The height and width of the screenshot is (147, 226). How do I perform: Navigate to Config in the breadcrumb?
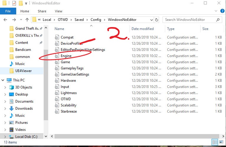pyautogui.click(x=96, y=20)
